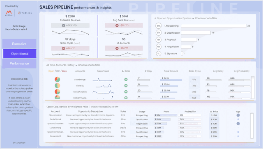Click the +64% YTD revenue indicator
The height and width of the screenshot is (149, 263).
(x=70, y=25)
